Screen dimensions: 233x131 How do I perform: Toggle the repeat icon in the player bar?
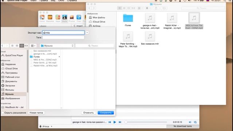tap(195, 122)
